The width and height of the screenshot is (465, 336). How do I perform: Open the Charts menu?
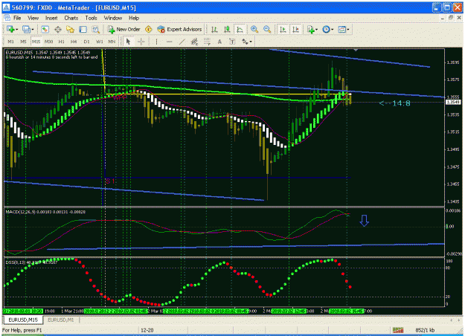point(71,18)
